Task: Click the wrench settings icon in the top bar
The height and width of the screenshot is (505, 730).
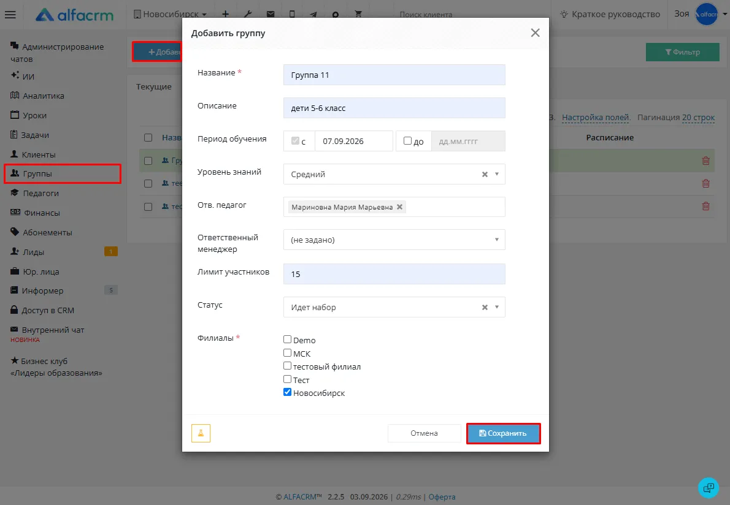Action: coord(248,15)
